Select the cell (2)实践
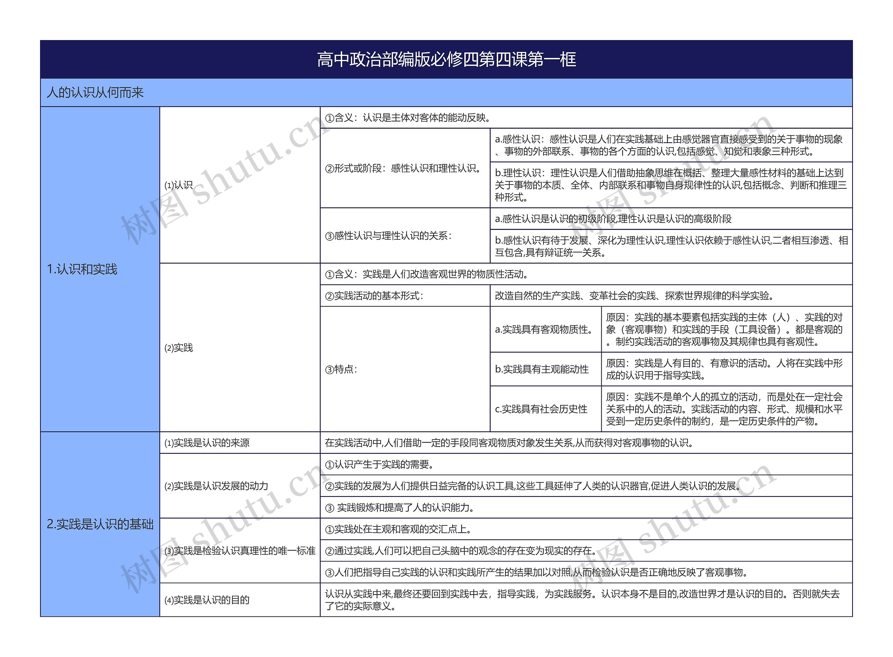 click(x=240, y=347)
